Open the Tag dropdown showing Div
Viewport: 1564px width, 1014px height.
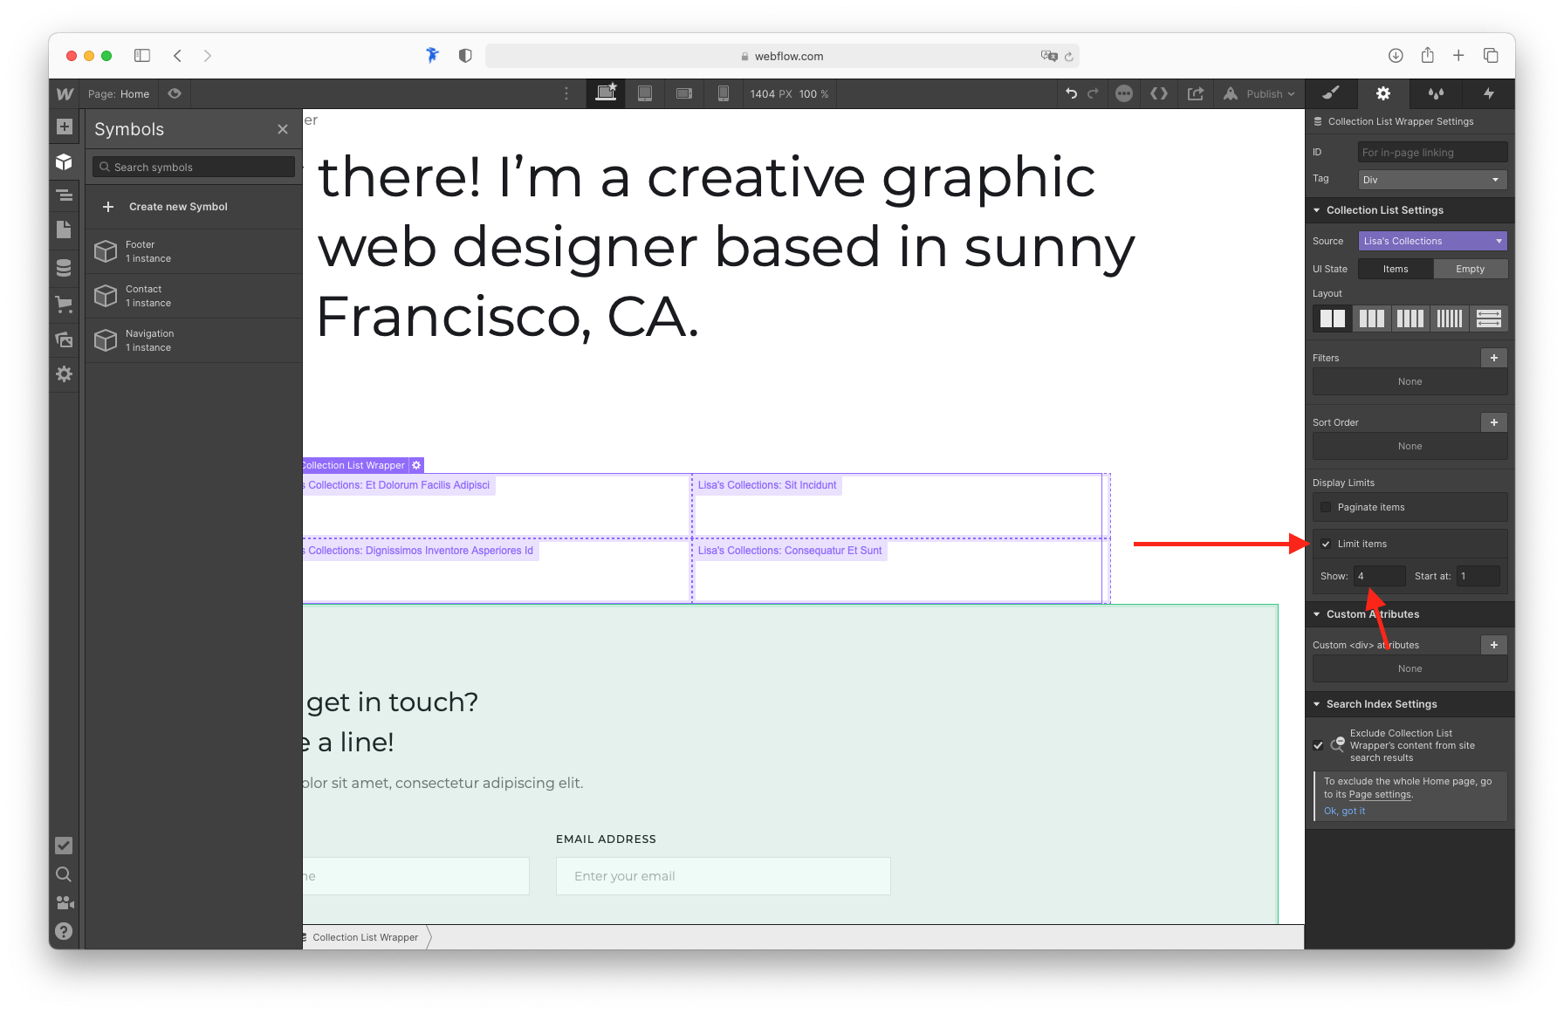tap(1431, 179)
